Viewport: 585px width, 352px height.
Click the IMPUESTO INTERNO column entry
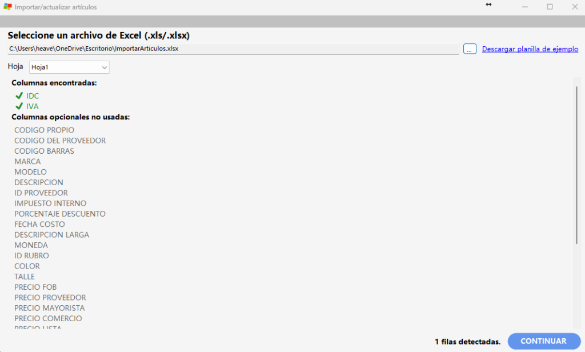coord(50,203)
